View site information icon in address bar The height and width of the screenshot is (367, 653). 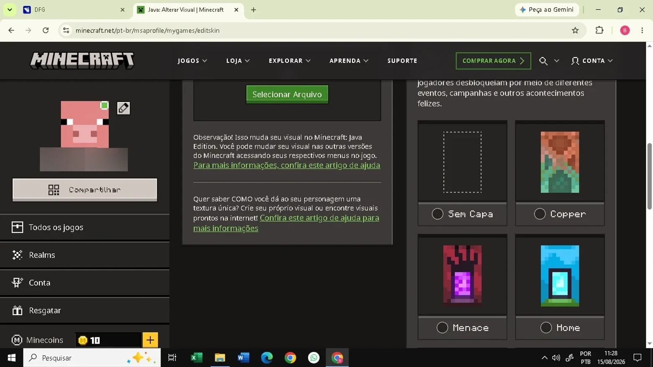66,30
